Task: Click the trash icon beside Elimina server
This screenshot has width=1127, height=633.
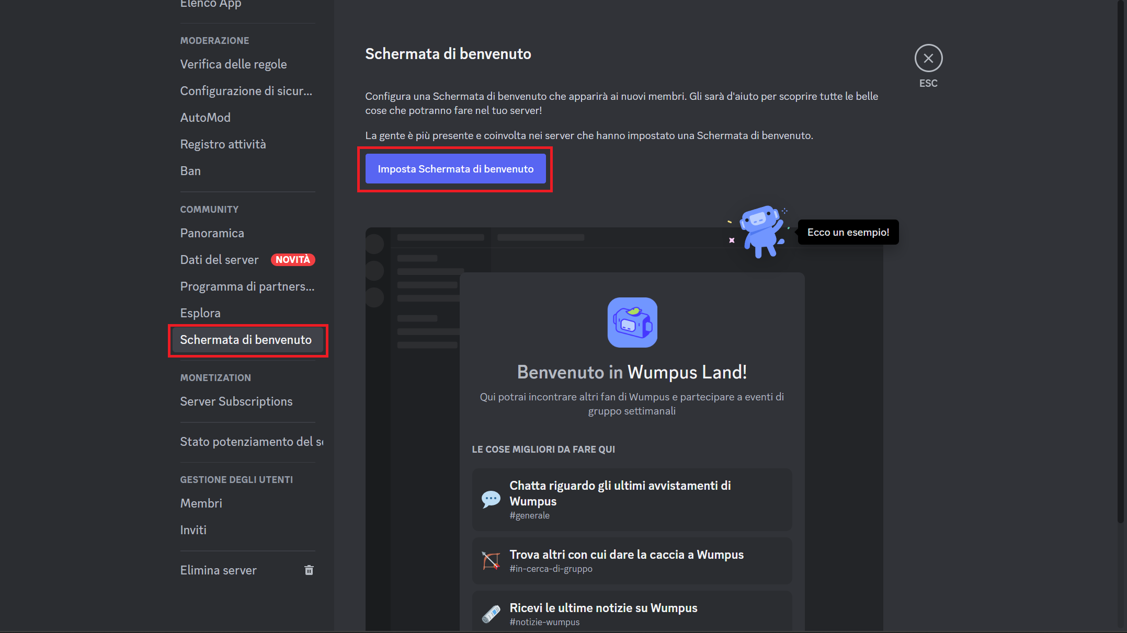Action: point(309,570)
